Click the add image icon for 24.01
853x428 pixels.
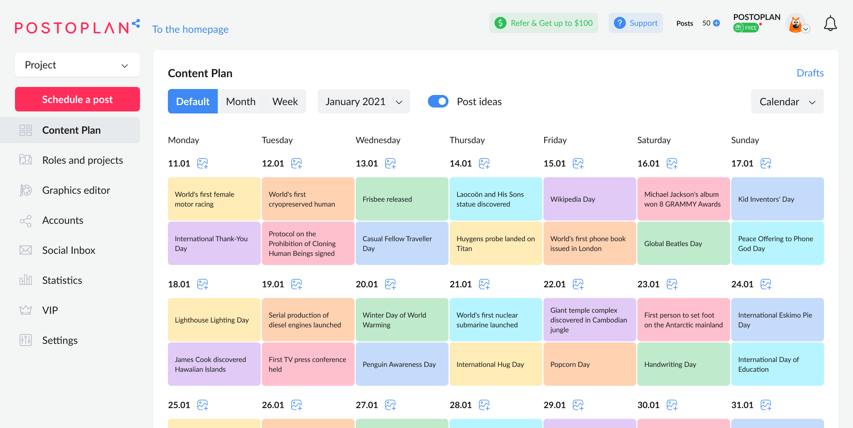(x=766, y=284)
